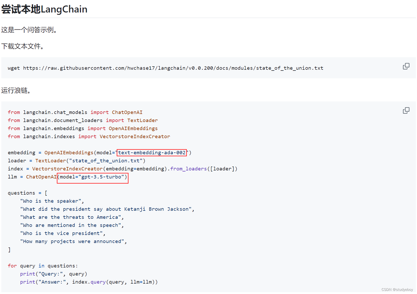Click the red-boxed text-embedding-ada-002 model name

pos(152,153)
